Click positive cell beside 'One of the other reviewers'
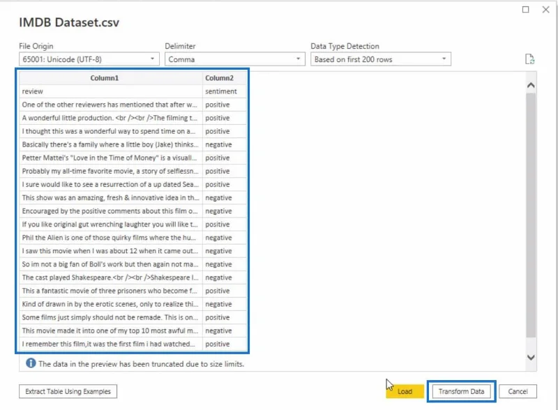The height and width of the screenshot is (410, 558). pos(225,105)
